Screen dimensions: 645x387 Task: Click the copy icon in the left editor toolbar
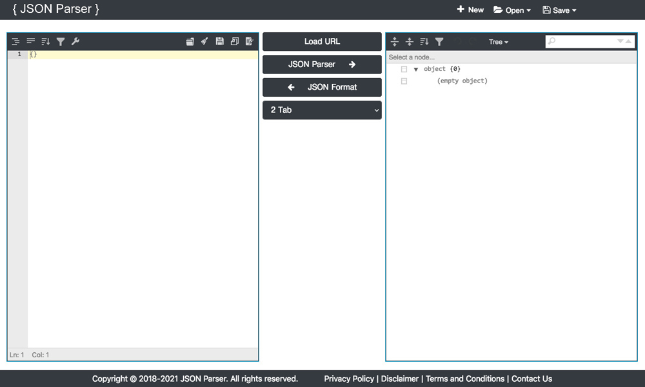click(x=234, y=42)
